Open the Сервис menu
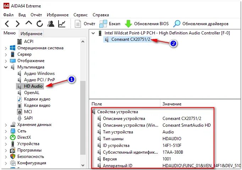Viewport: 242px width, 170px height. (81, 15)
